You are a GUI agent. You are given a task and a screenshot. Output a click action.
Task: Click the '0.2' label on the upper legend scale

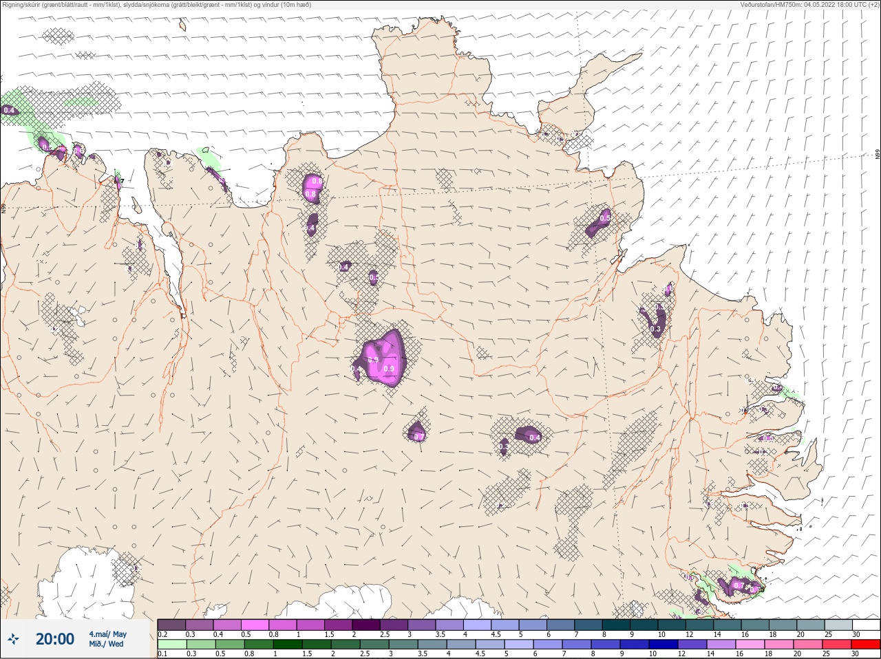(162, 634)
